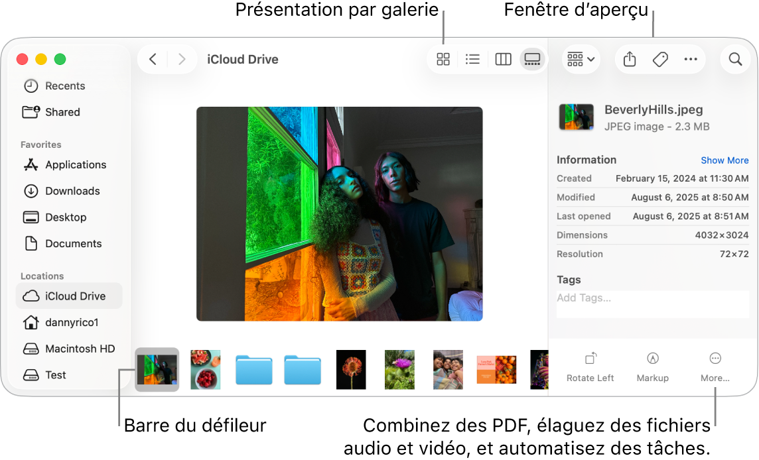Open the More actions ellipsis toolbar icon
Viewport: 759px width, 460px height.
click(691, 59)
